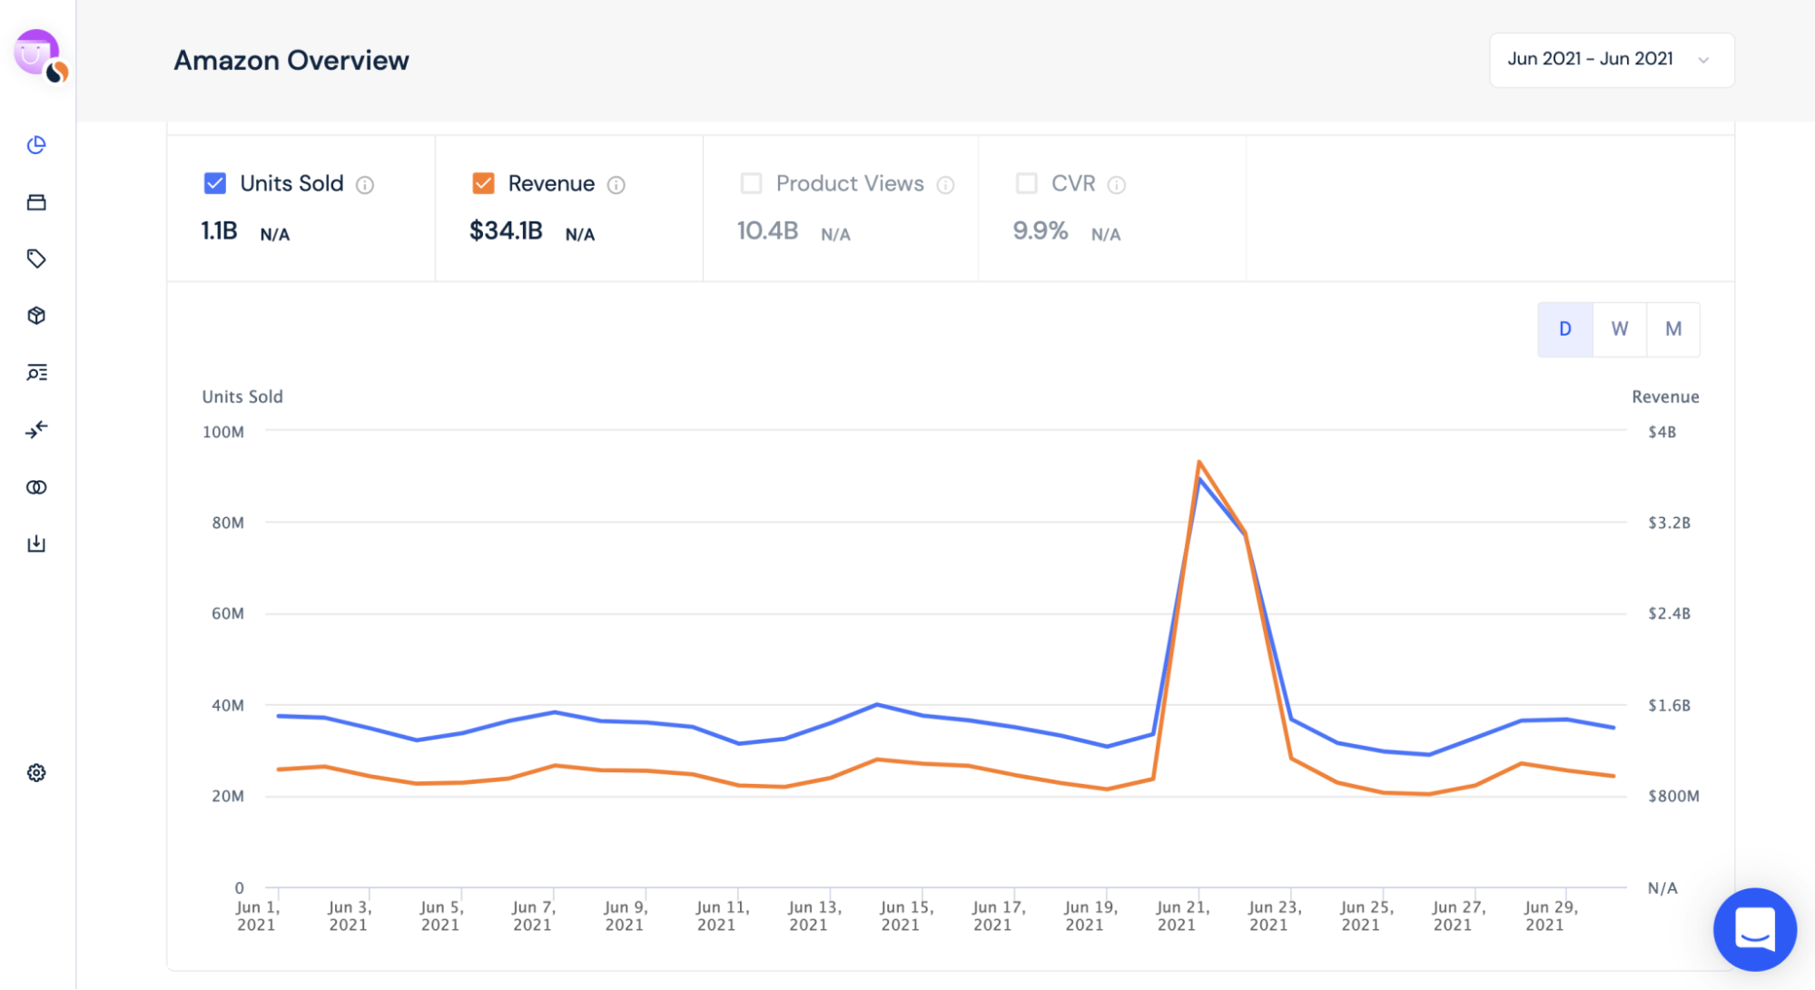Screen dimensions: 1815x990
Task: Click the Units Sold info tooltip icon
Action: tap(365, 184)
